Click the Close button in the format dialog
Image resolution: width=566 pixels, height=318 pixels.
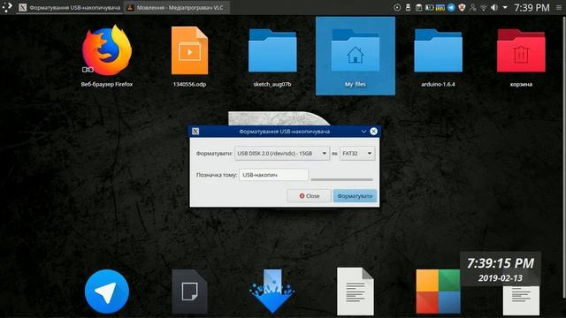click(309, 196)
